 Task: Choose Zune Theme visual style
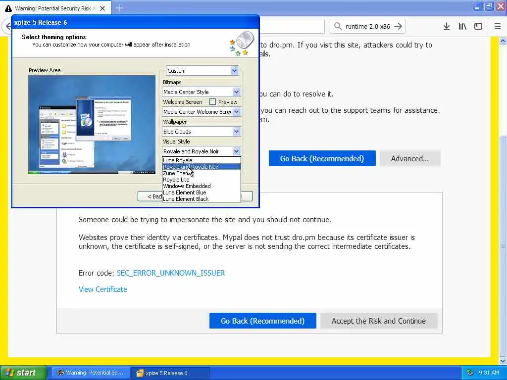pyautogui.click(x=201, y=173)
